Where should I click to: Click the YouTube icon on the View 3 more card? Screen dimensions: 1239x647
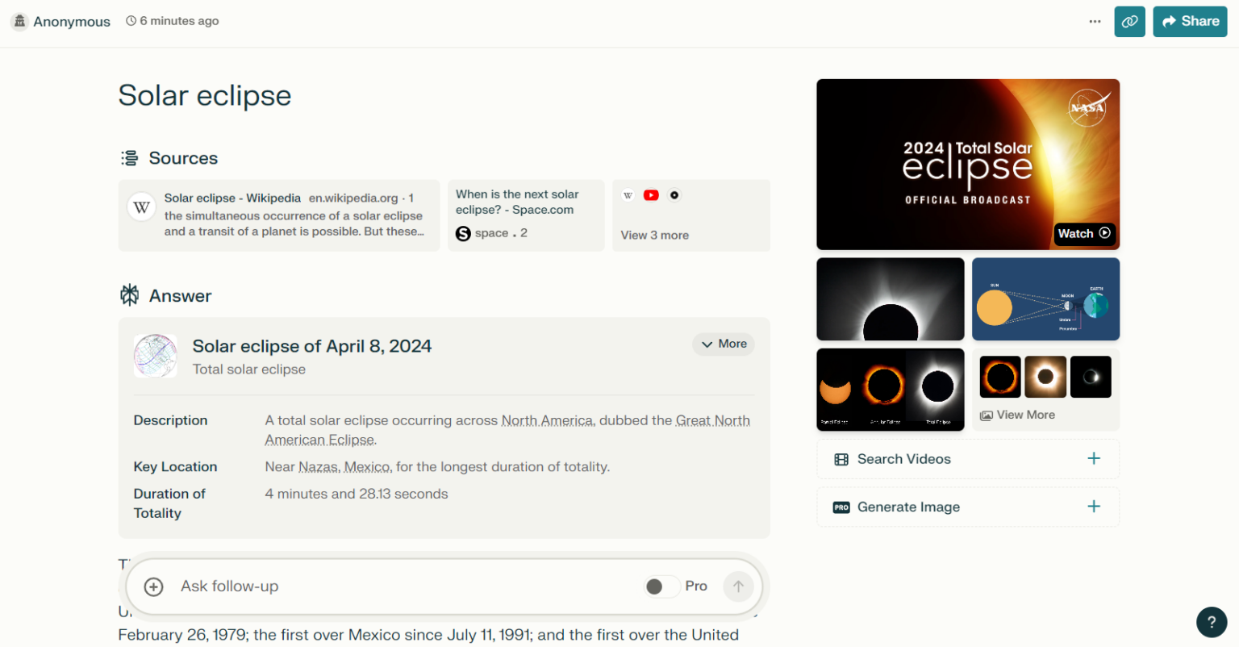[x=651, y=194]
